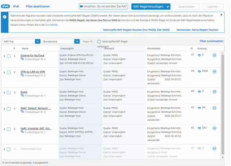Click Verknüpfte NAT-Regeln löschen link
This screenshot has width=231, height=166.
136,30
